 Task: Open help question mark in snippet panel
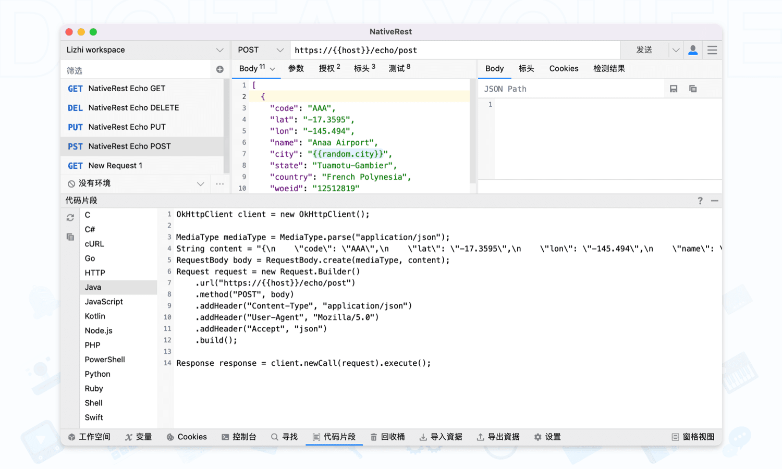click(x=700, y=201)
